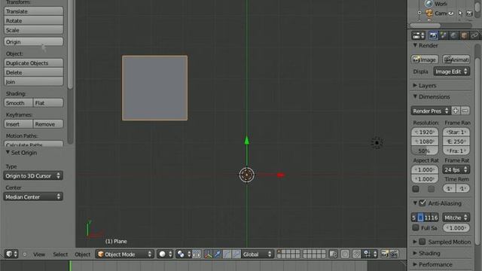Open the 24 fps frame rate dropdown
Screen dimensions: 482x271
(x=456, y=169)
